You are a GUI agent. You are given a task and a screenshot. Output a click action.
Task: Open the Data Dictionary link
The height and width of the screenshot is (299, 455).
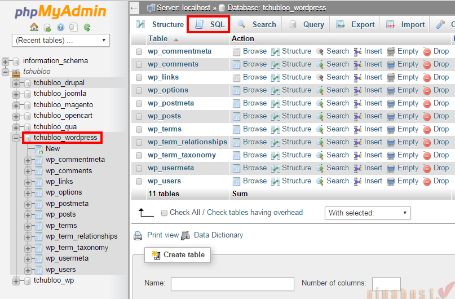point(218,235)
